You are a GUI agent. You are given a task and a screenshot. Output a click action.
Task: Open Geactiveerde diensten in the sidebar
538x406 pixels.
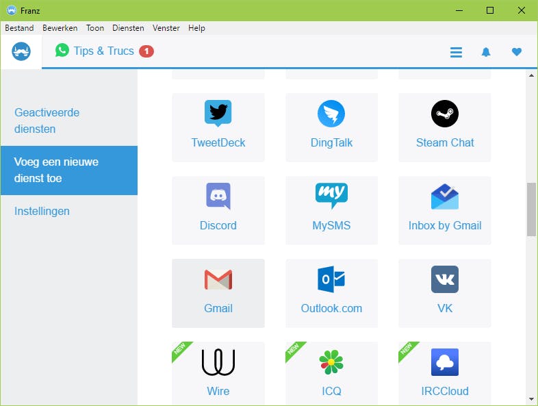(x=69, y=120)
